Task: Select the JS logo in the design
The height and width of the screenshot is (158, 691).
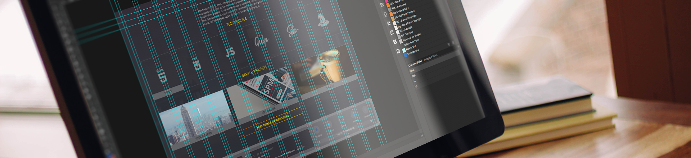Action: (230, 52)
